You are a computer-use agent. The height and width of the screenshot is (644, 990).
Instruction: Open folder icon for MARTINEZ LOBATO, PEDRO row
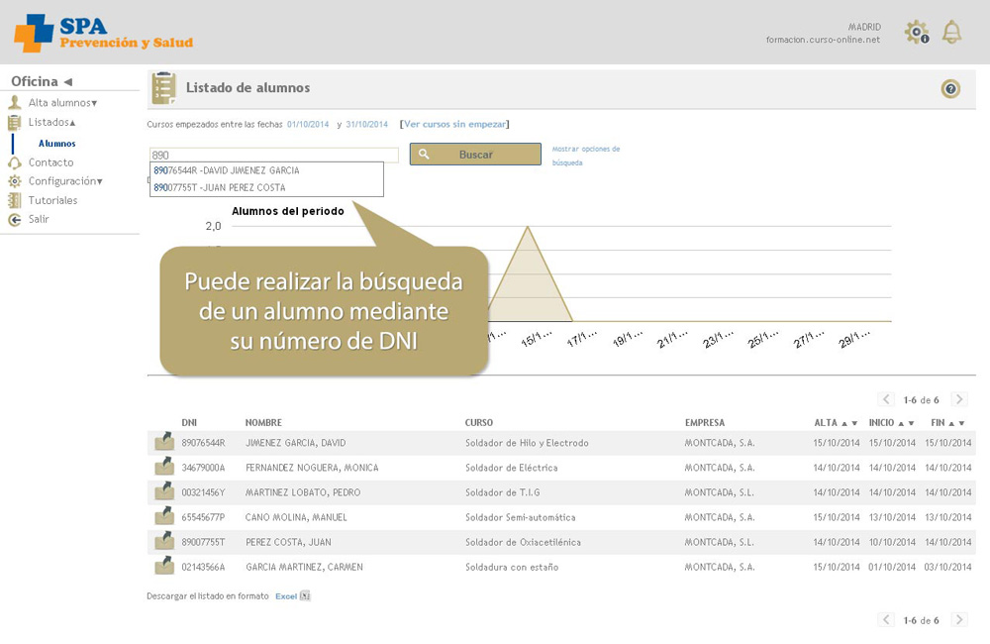[164, 490]
